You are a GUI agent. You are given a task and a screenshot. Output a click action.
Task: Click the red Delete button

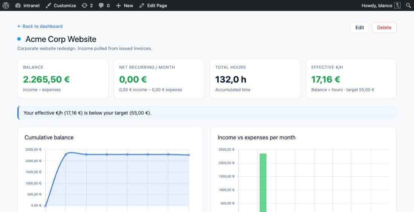(384, 27)
